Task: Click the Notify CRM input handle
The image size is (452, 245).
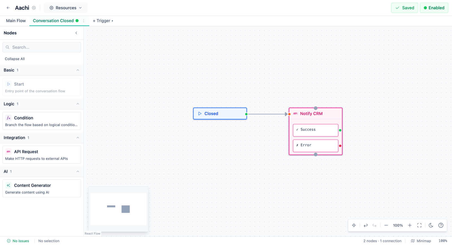Action: (289, 114)
